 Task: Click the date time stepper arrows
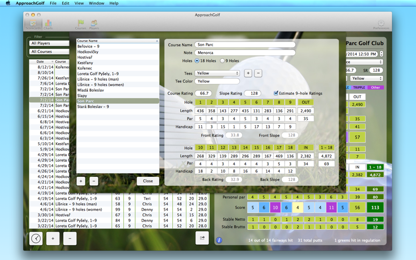tap(381, 54)
